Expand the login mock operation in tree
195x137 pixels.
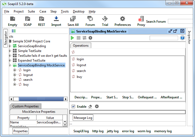pyautogui.click(x=15, y=70)
